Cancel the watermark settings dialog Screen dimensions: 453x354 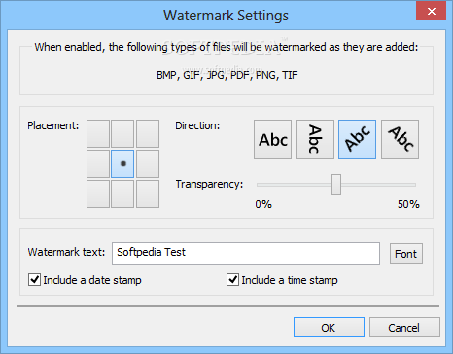tap(404, 328)
